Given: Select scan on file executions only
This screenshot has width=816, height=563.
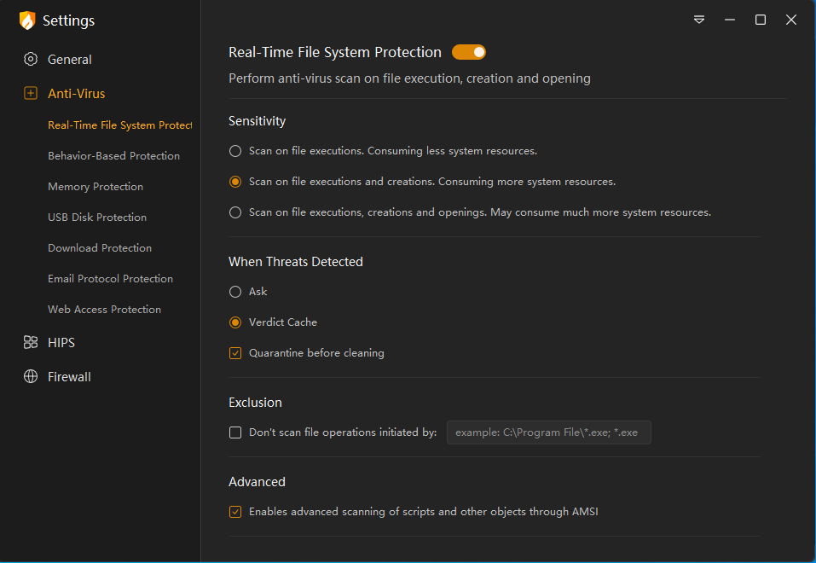Looking at the screenshot, I should tap(235, 151).
